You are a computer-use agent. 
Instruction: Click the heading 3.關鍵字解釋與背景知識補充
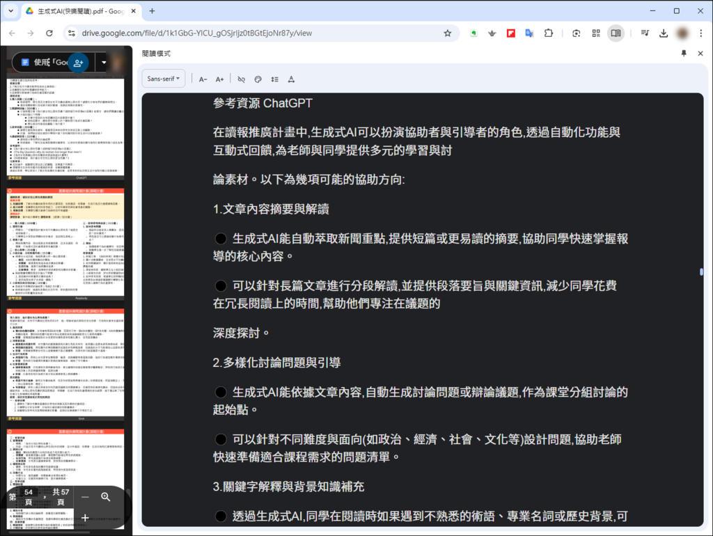(289, 487)
